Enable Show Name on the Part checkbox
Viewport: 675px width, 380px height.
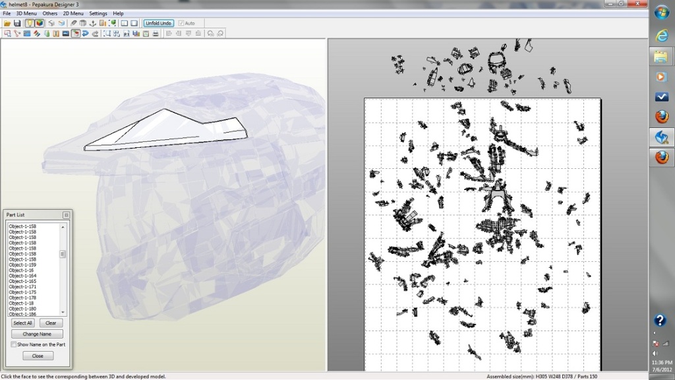coord(14,344)
